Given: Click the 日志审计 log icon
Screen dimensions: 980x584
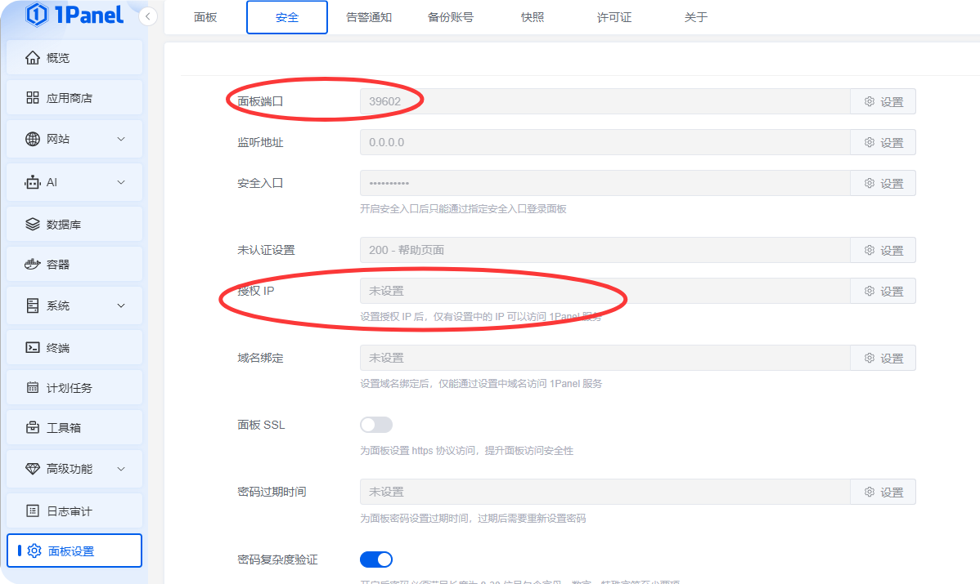Looking at the screenshot, I should point(33,511).
